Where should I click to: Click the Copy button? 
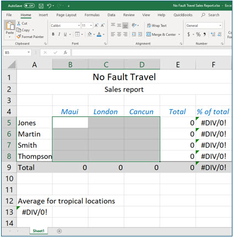23,30
